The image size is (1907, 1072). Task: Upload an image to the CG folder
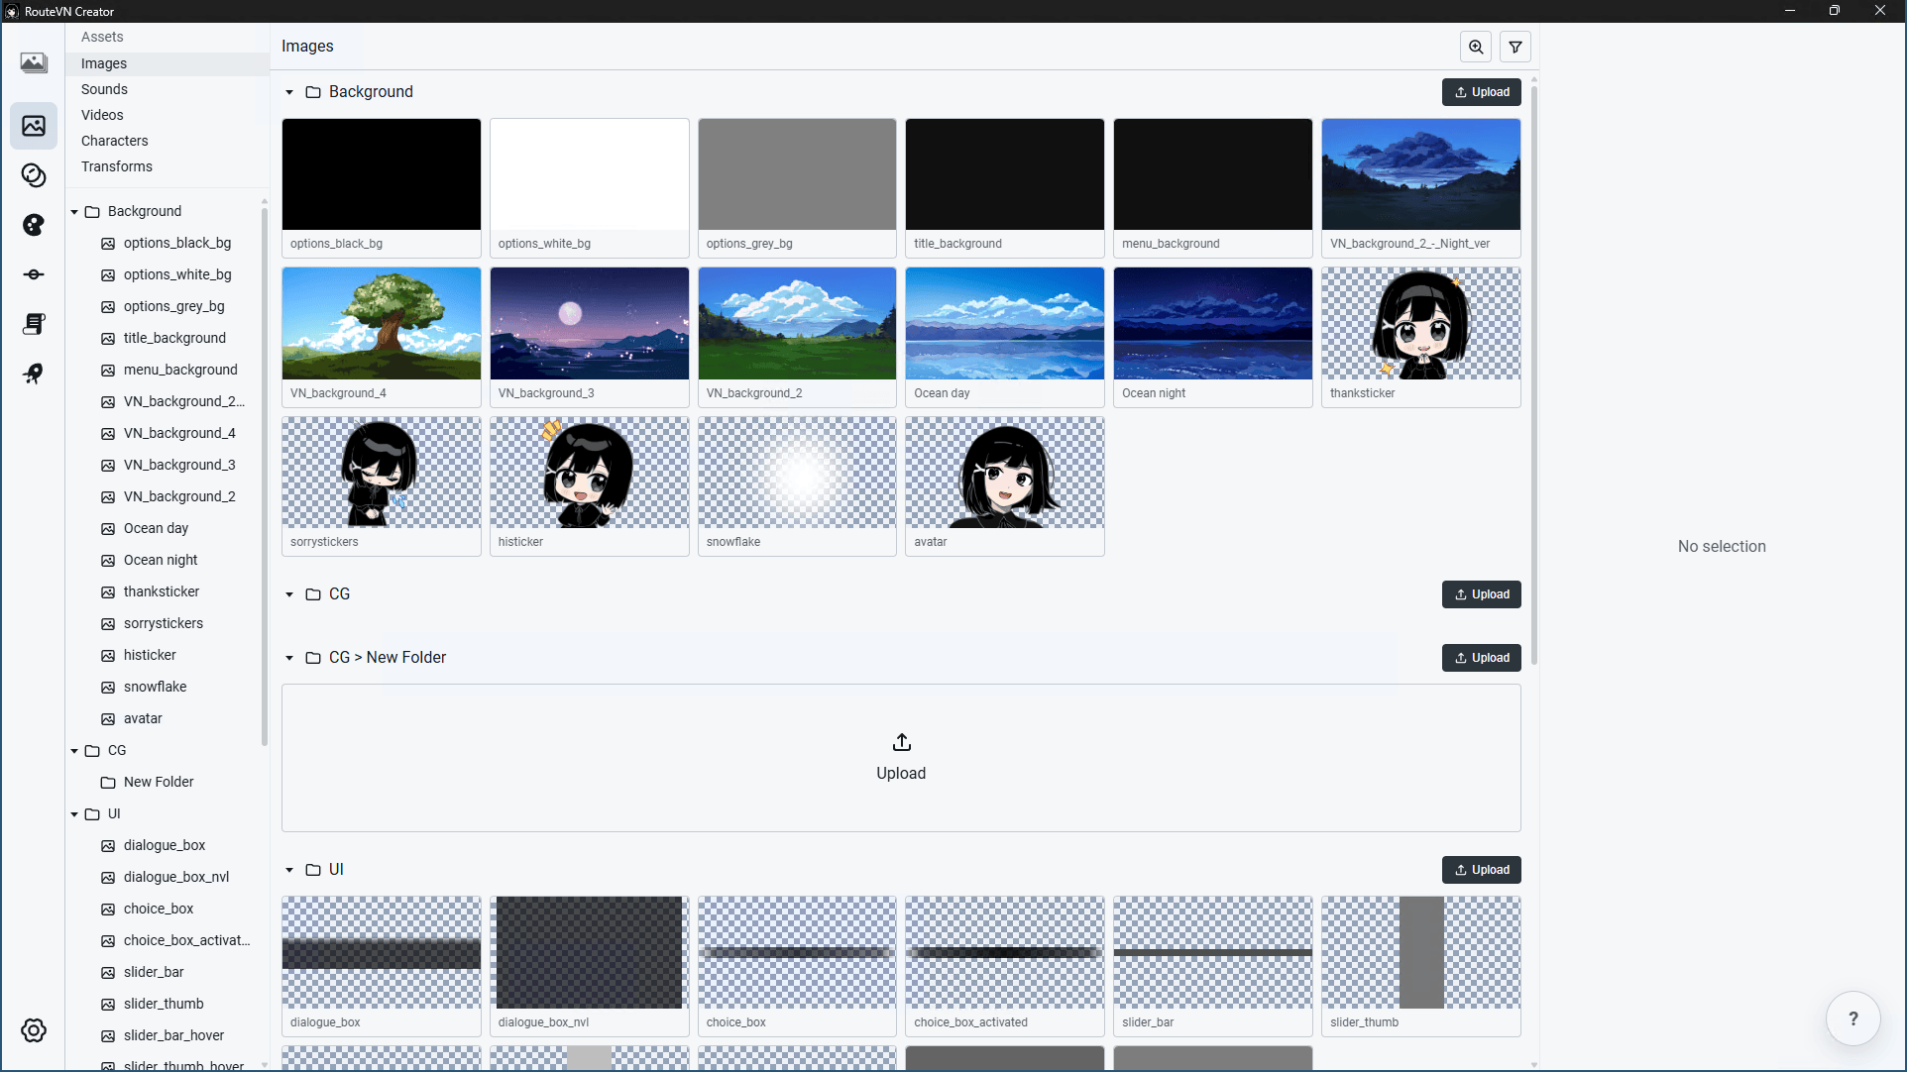pos(1481,594)
